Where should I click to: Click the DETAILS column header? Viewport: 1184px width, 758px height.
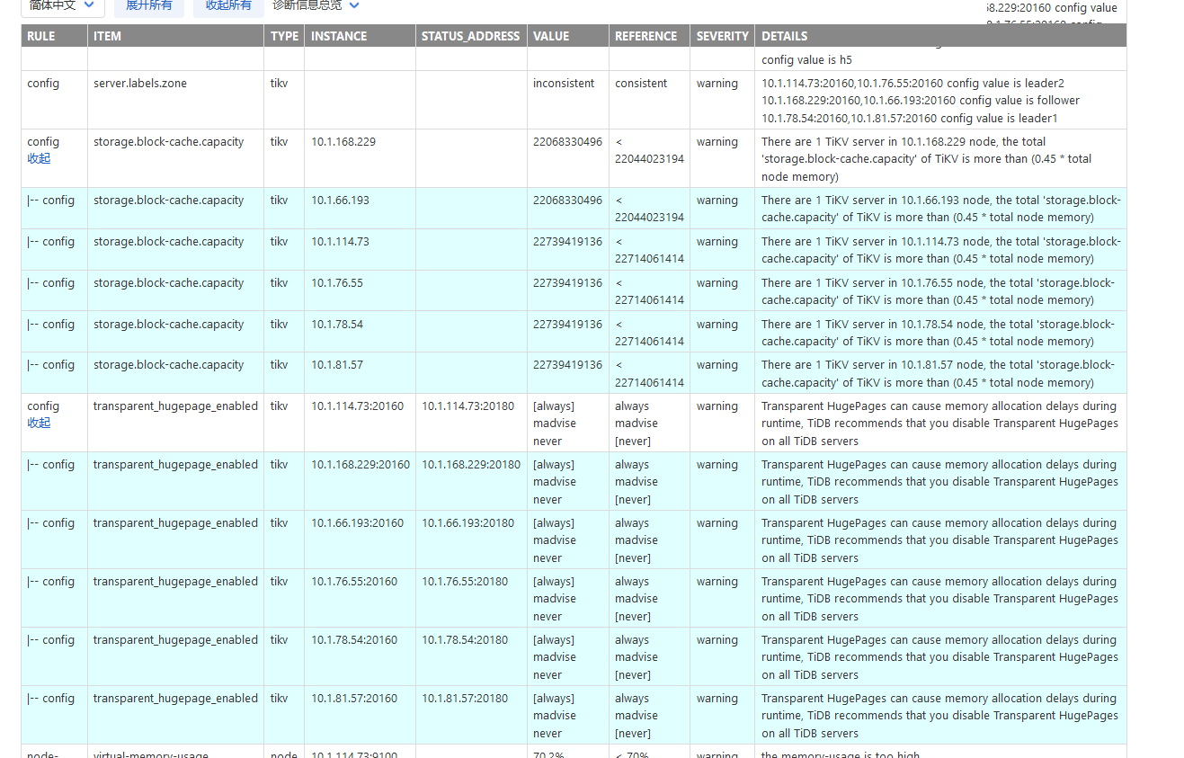pyautogui.click(x=784, y=36)
